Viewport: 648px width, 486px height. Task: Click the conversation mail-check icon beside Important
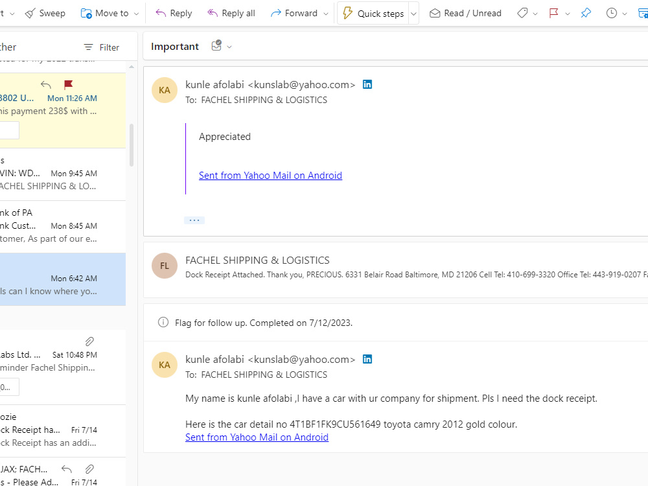(x=216, y=45)
